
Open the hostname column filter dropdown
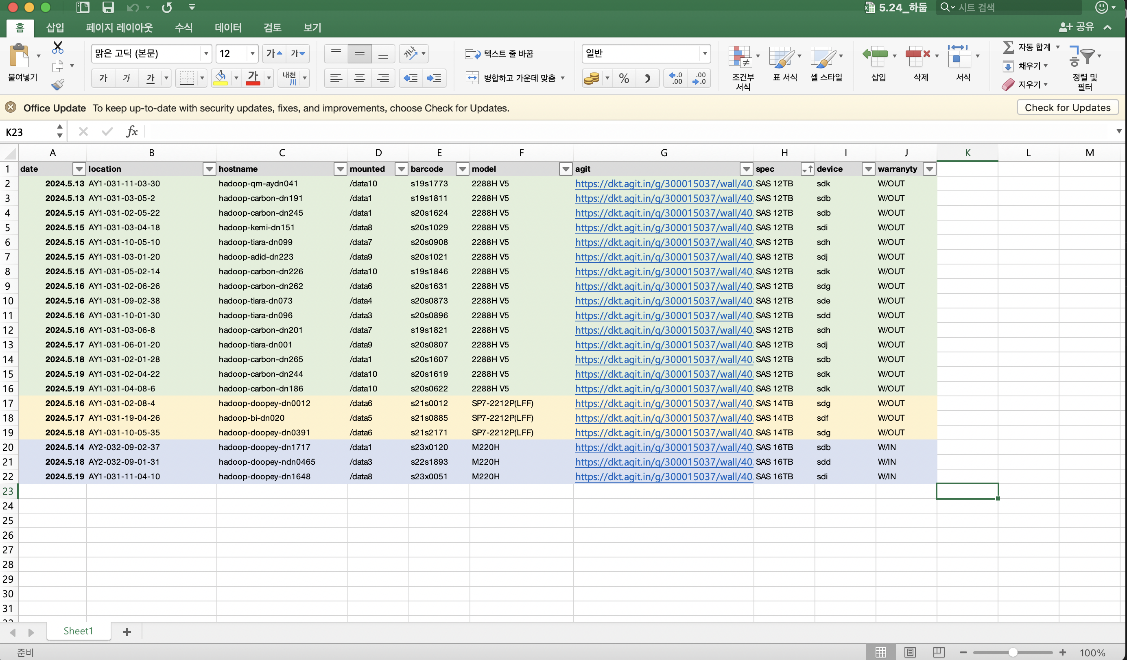click(340, 169)
